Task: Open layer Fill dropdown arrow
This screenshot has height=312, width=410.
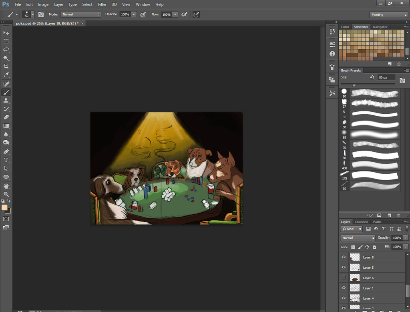Action: [406, 247]
